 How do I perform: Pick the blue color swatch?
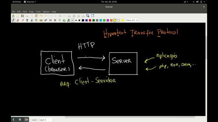pyautogui.click(x=87, y=20)
